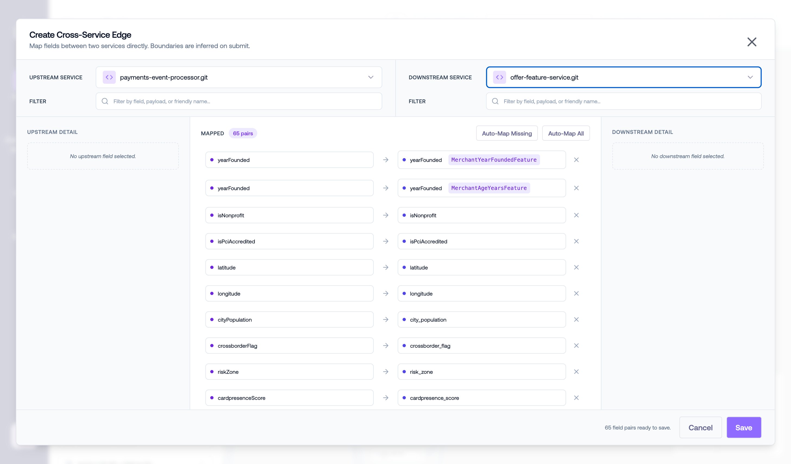Screen dimensions: 791x464
Task: Click the upstream filter search icon
Action: pos(105,101)
